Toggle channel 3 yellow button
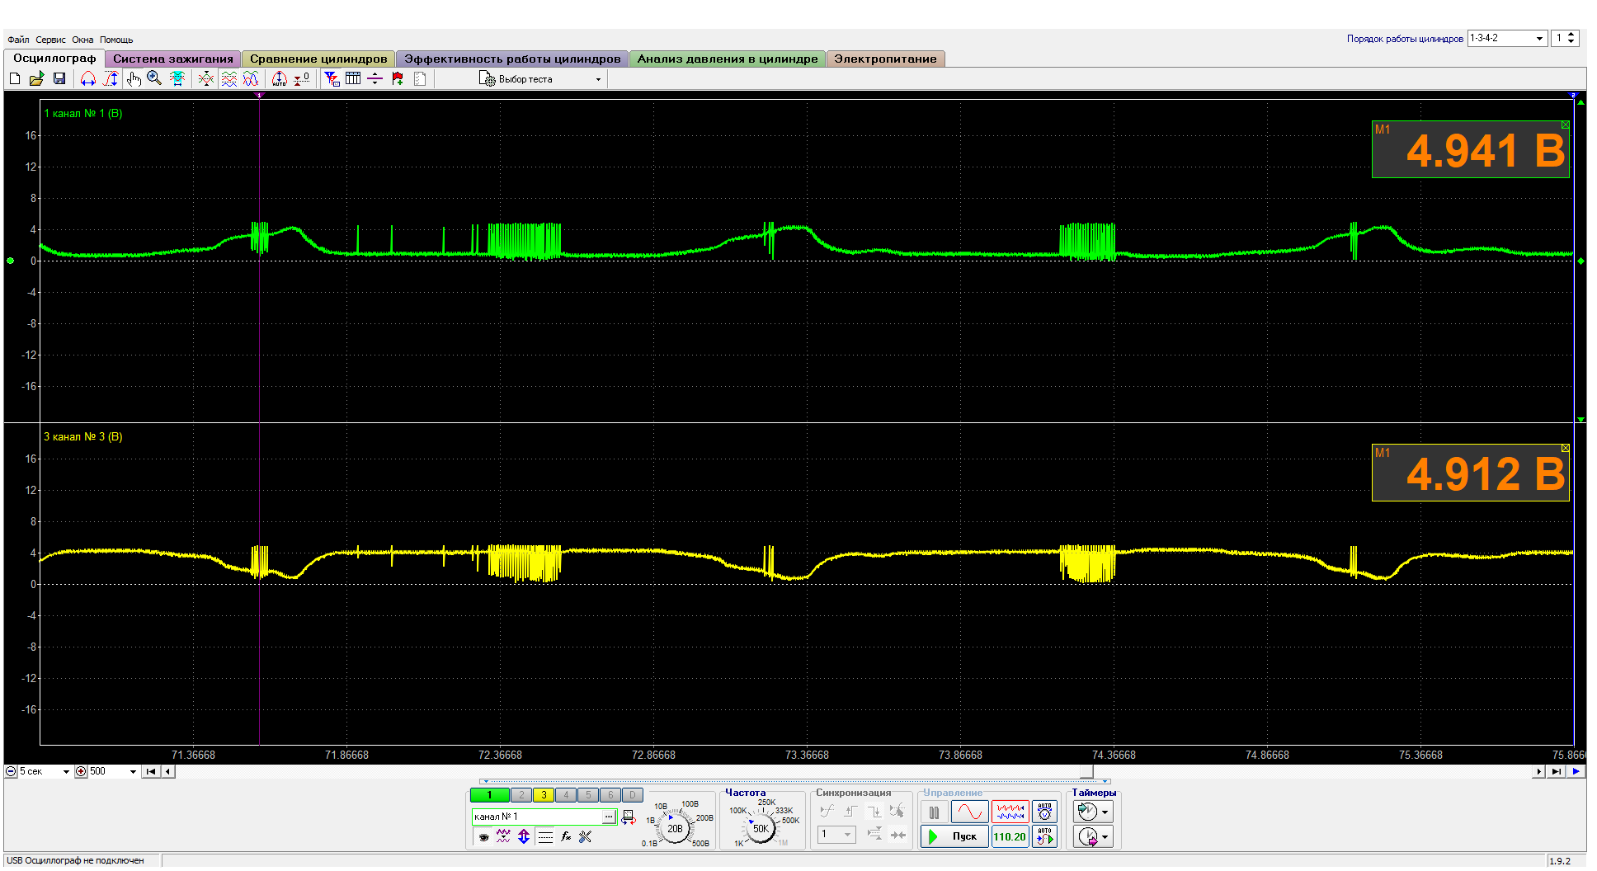Screen dimensions: 1597x871 (x=544, y=795)
